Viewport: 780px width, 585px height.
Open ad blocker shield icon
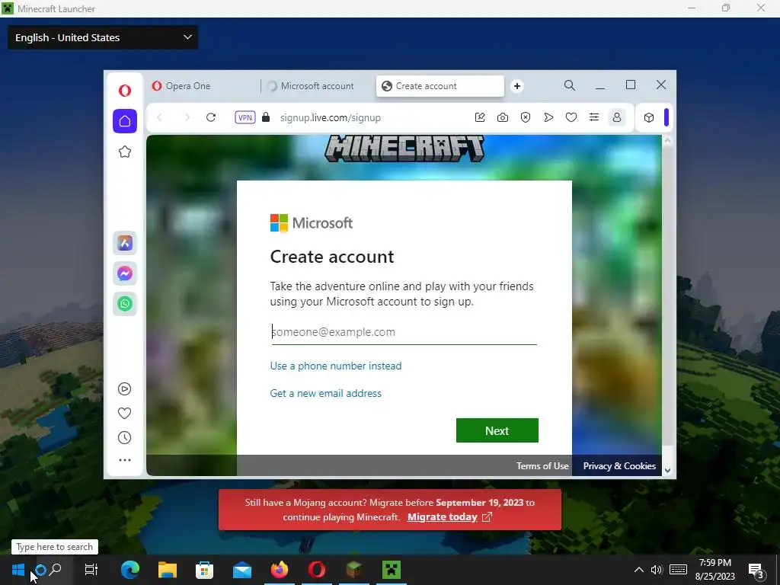(526, 117)
